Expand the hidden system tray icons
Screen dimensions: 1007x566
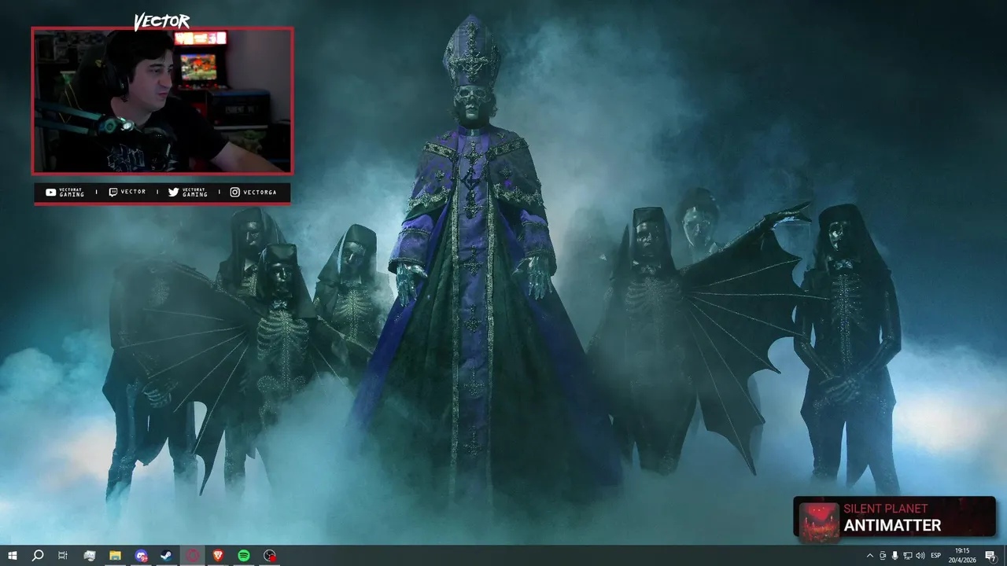(869, 556)
